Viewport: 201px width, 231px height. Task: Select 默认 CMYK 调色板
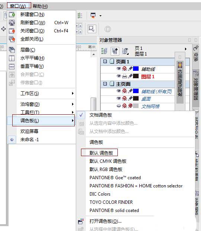(x=108, y=161)
